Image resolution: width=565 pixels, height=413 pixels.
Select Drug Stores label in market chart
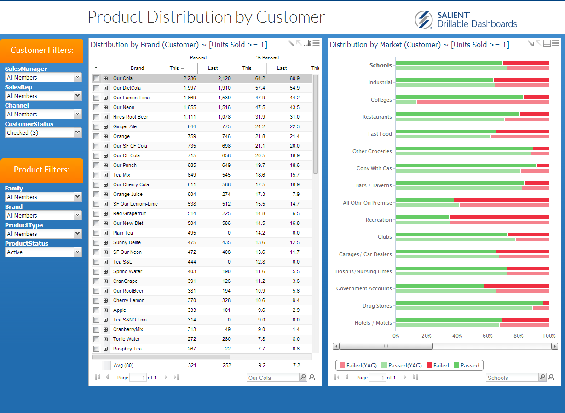click(377, 306)
